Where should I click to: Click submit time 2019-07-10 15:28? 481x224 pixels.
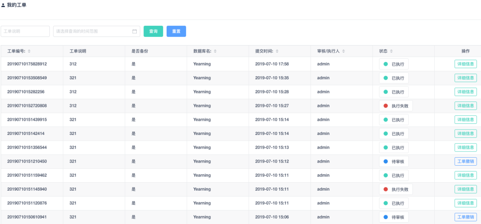click(272, 92)
